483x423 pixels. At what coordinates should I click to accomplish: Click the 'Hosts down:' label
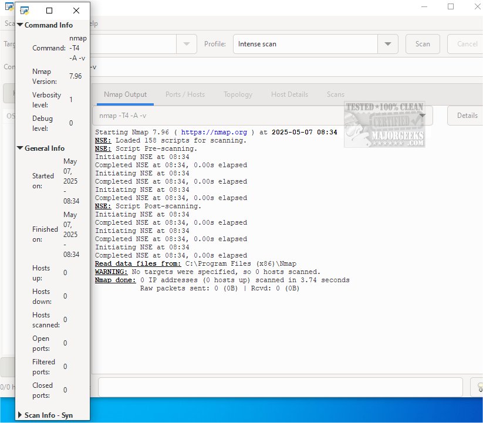tap(42, 296)
